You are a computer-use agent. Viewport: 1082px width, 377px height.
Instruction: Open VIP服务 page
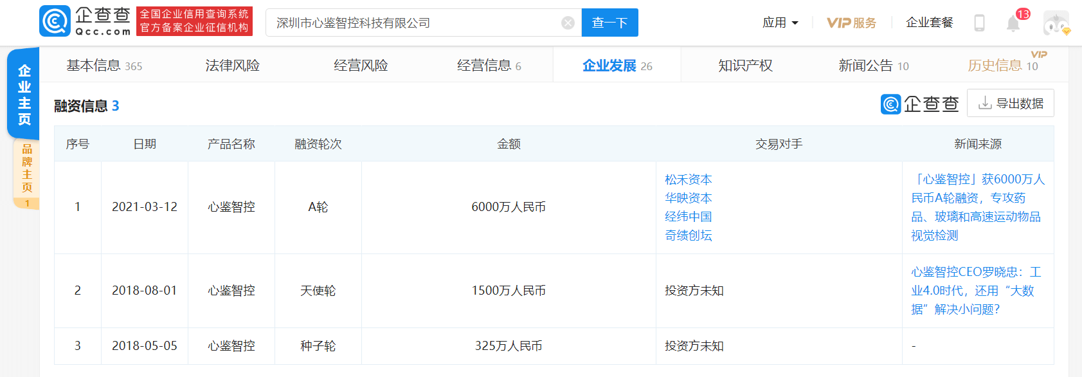tap(851, 23)
